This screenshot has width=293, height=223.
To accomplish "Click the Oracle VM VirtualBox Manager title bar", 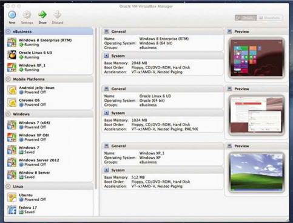I will coord(146,6).
